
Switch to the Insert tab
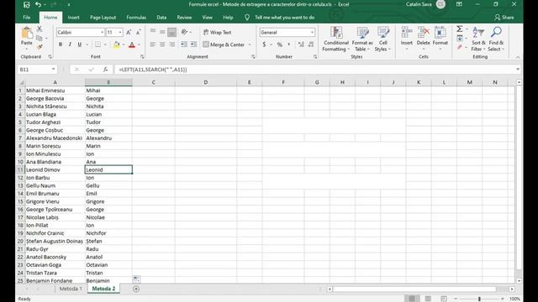coord(73,17)
